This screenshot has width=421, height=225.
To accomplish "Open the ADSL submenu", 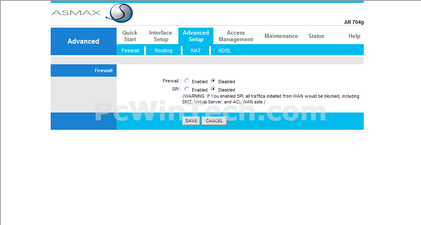I will tap(225, 50).
